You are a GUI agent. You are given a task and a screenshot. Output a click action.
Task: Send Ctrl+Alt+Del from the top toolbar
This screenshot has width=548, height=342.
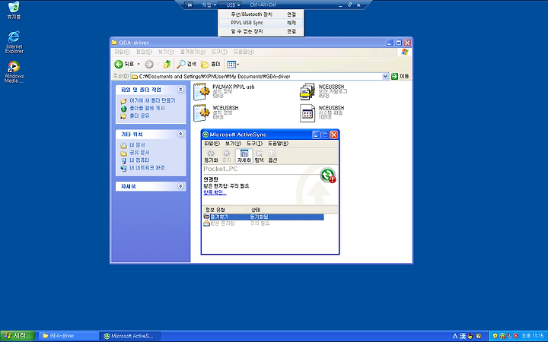click(x=263, y=5)
